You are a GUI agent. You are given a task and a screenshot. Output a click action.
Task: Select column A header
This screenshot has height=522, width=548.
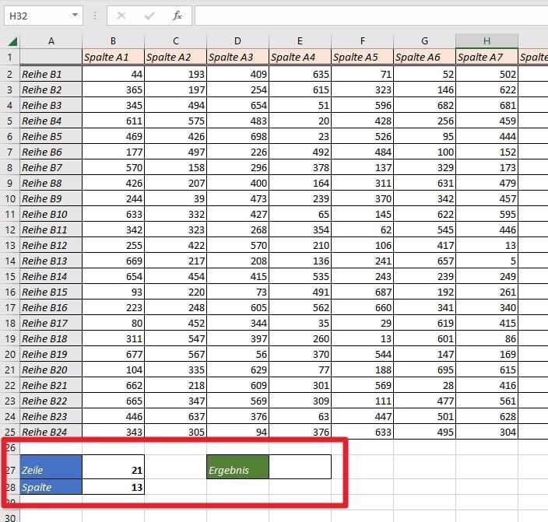51,41
